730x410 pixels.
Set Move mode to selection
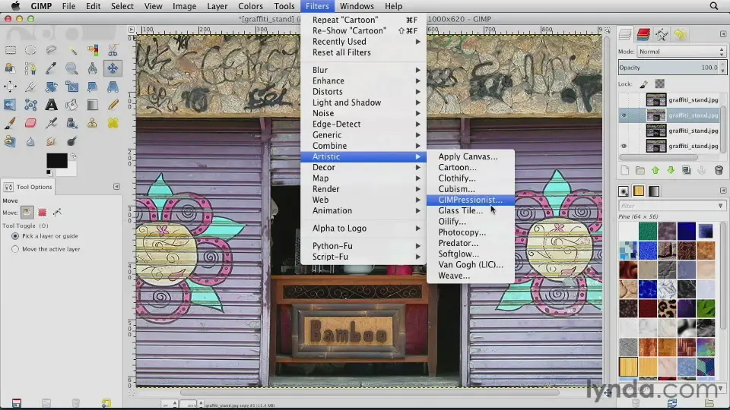coord(43,213)
